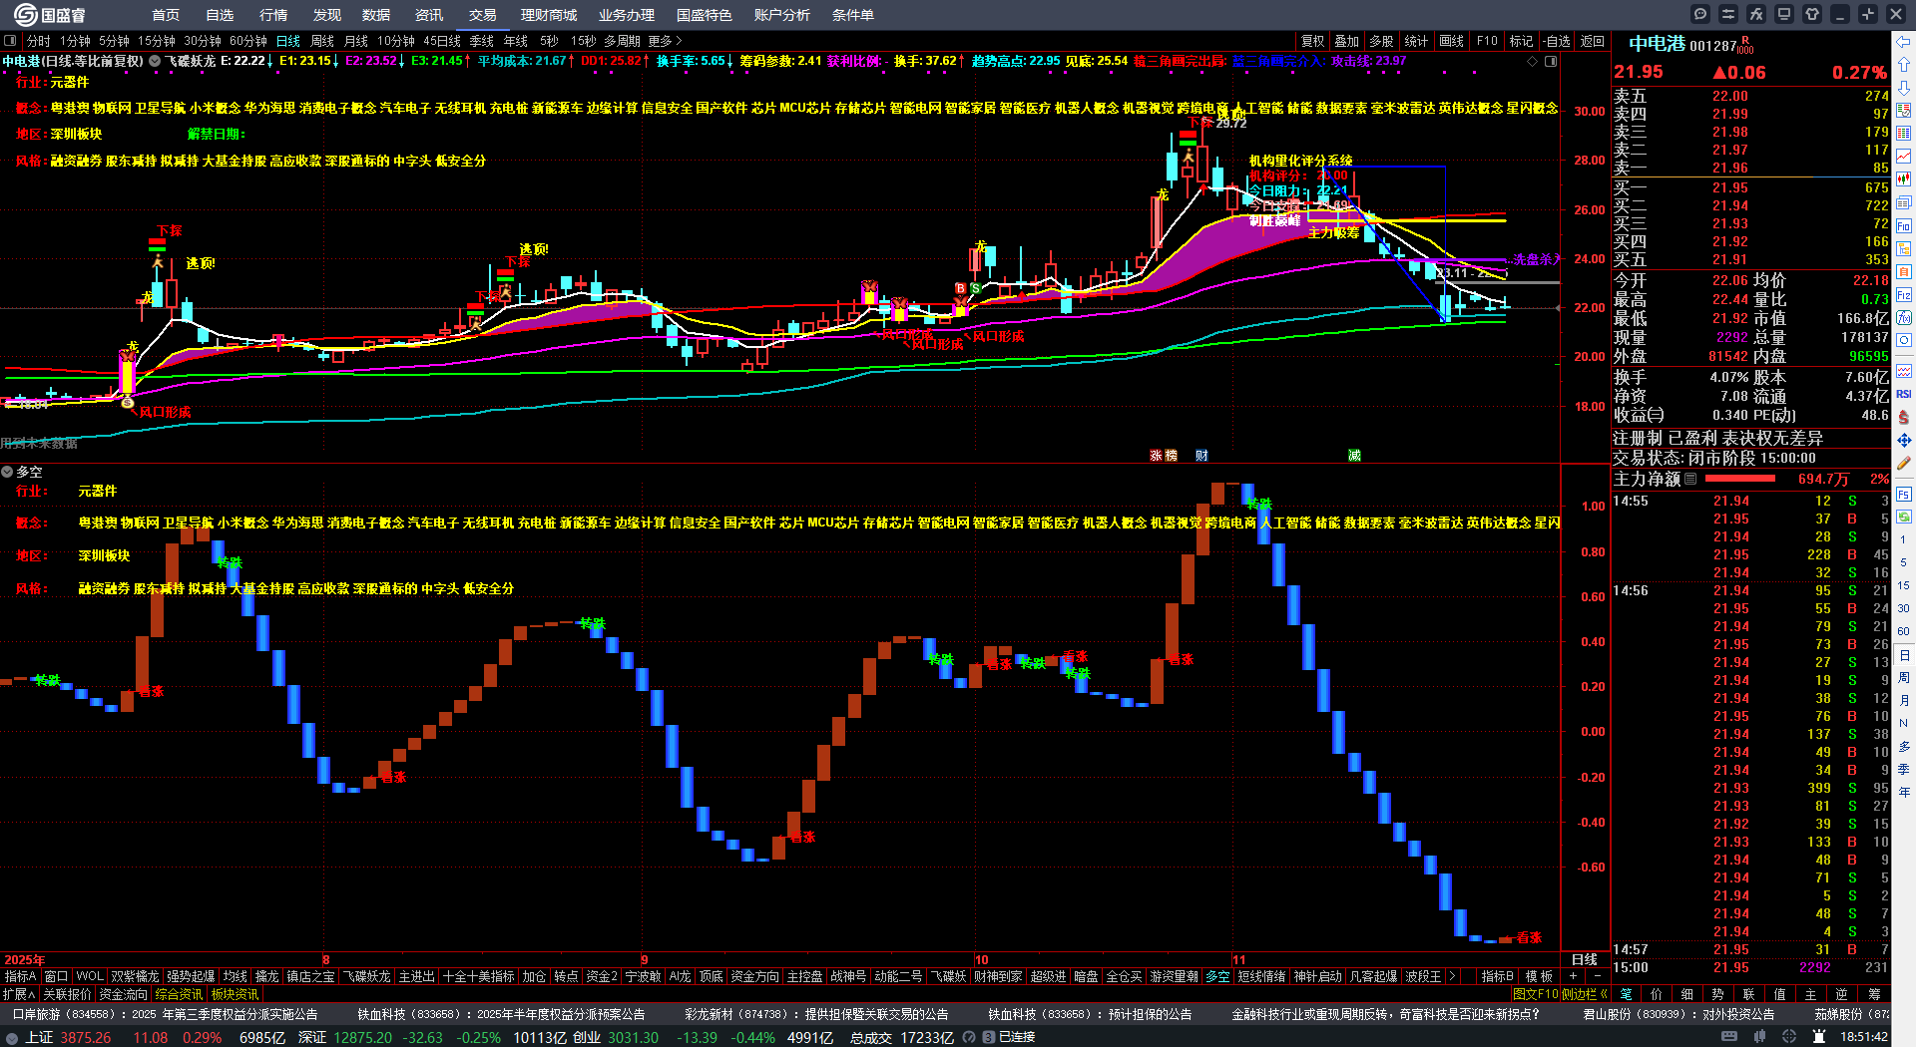Open the quote list with checkmark sidebar icon

1904,111
